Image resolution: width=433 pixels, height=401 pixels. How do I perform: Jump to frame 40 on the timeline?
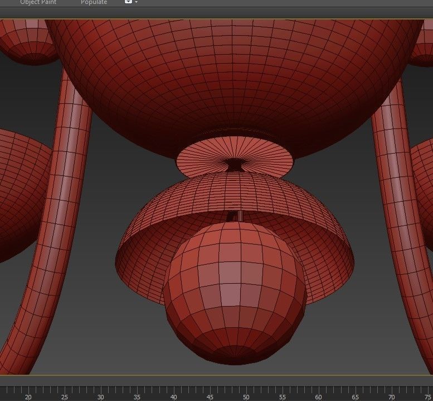[173, 397]
